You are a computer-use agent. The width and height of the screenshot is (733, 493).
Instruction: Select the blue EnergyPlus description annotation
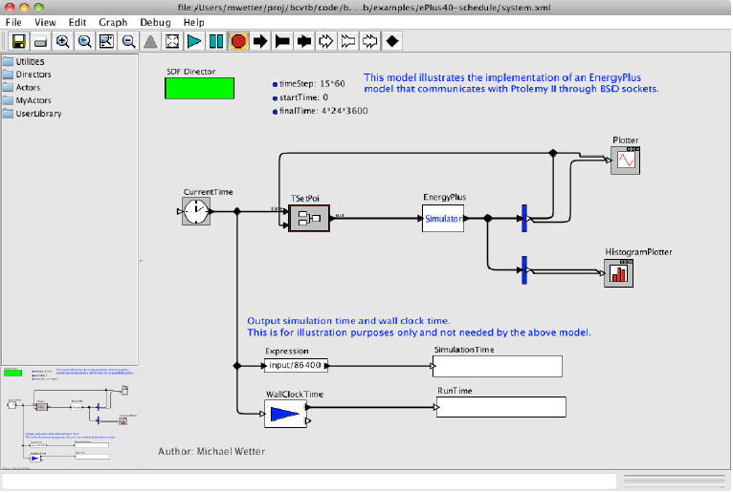[x=511, y=83]
